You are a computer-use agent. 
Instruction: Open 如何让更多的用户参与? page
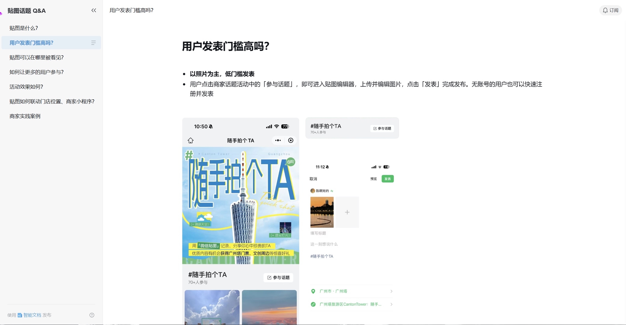point(36,72)
